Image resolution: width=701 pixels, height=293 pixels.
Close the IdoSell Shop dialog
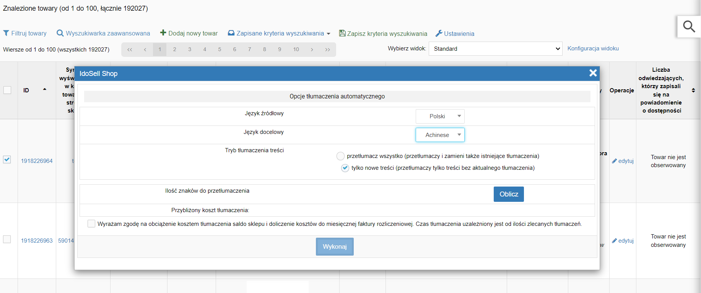tap(593, 73)
